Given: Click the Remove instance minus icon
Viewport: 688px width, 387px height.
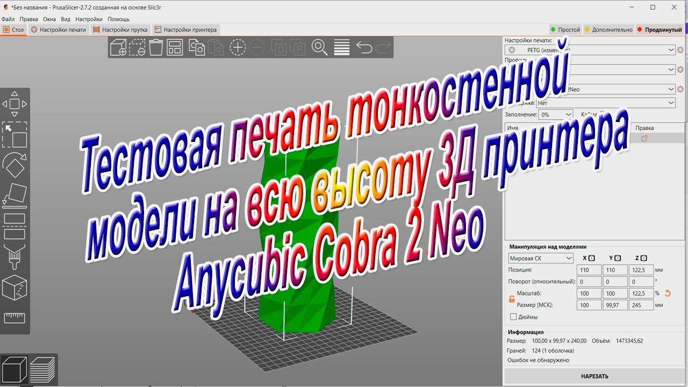Looking at the screenshot, I should [257, 47].
